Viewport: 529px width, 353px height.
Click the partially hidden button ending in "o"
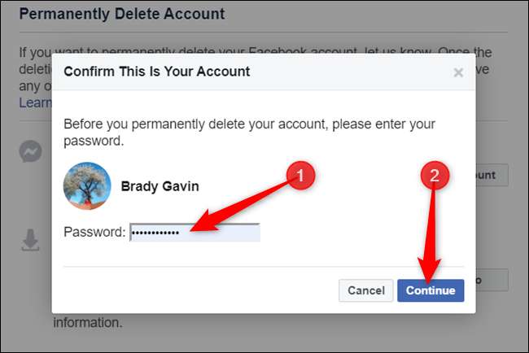tap(491, 280)
